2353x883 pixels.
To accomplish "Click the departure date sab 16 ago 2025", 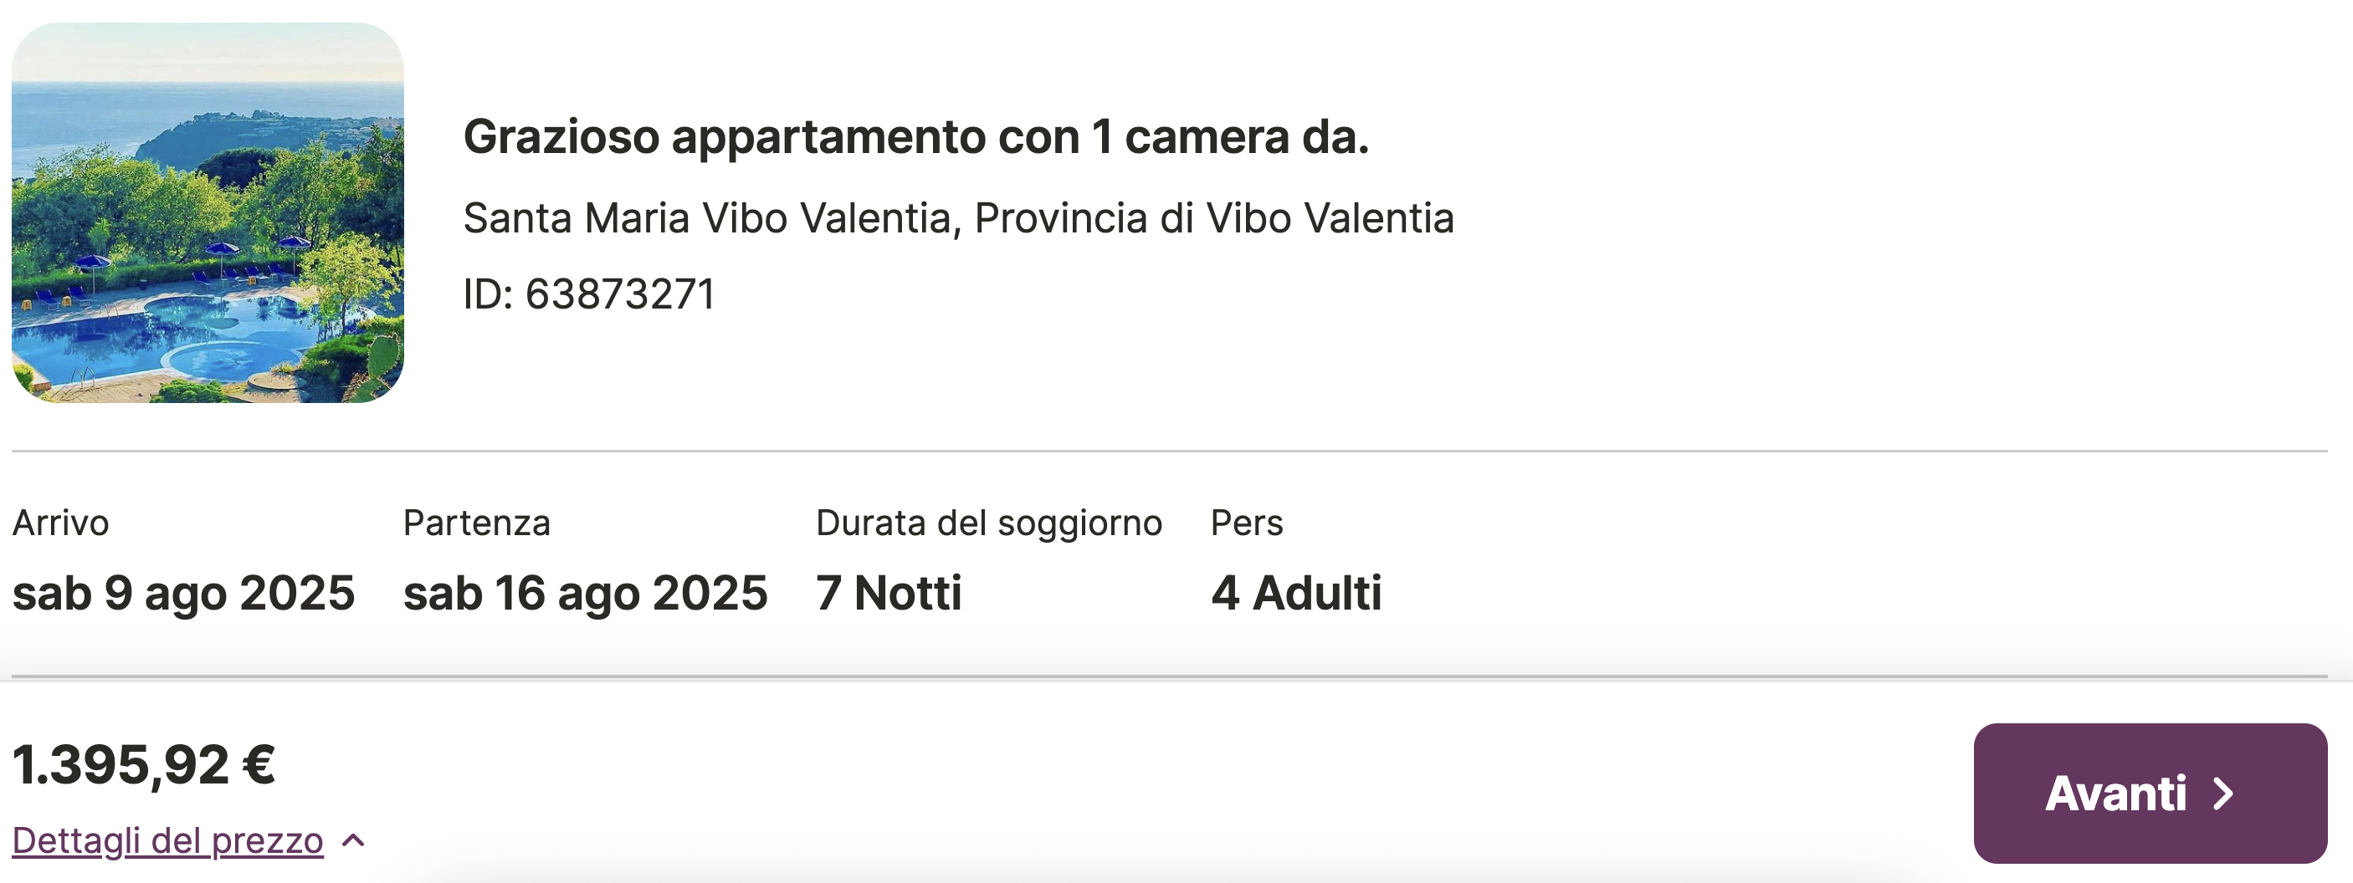I will click(x=586, y=594).
